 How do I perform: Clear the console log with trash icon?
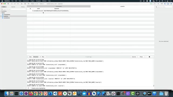click(x=28, y=88)
